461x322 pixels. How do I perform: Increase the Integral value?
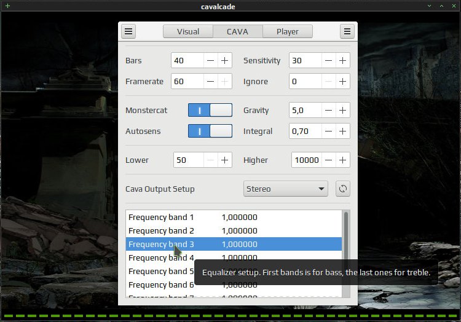click(342, 131)
